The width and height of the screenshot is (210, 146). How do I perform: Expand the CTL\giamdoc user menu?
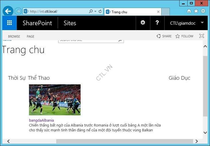202,23
